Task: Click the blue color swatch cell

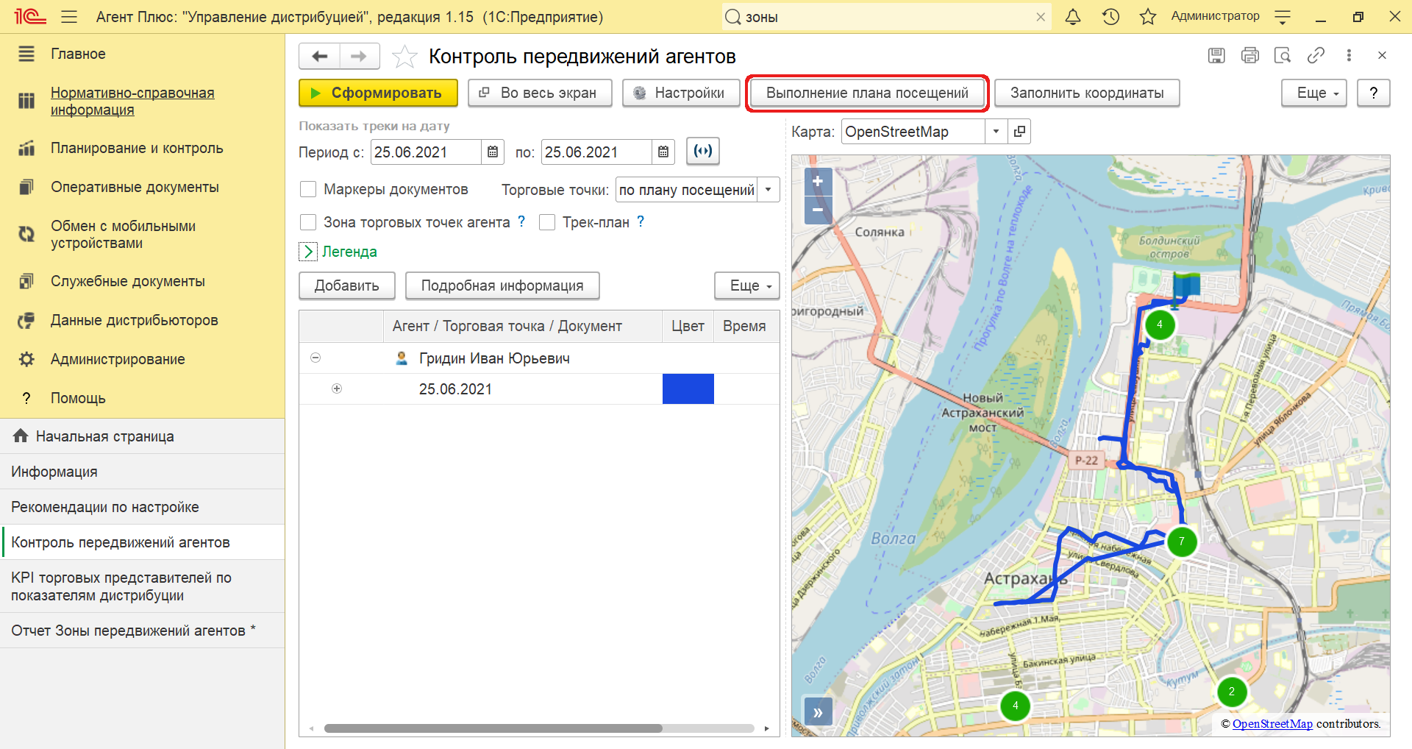Action: 688,388
